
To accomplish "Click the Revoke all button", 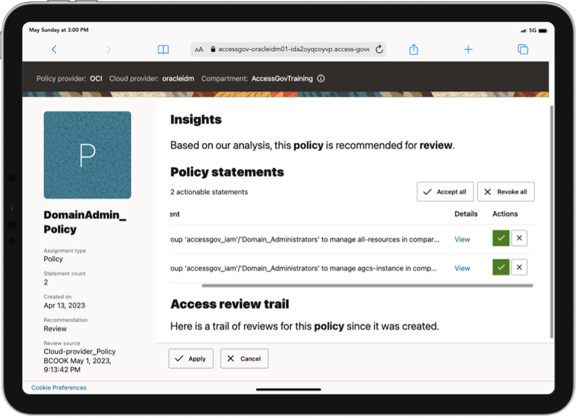I will coord(506,191).
